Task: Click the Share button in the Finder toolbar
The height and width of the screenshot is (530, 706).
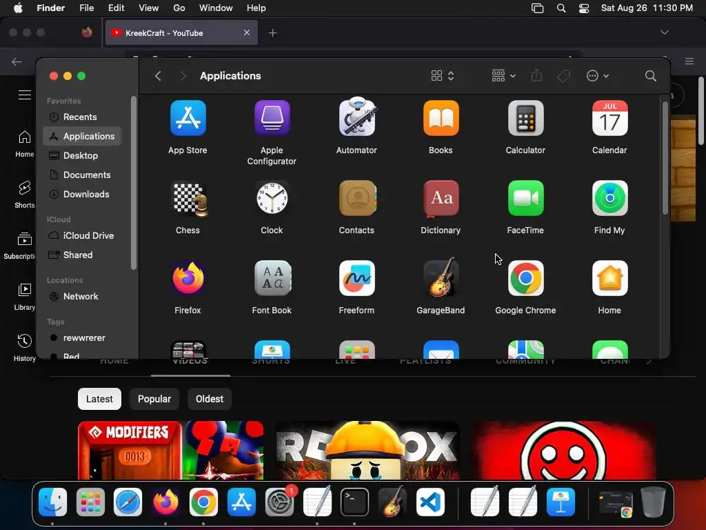Action: coord(536,75)
